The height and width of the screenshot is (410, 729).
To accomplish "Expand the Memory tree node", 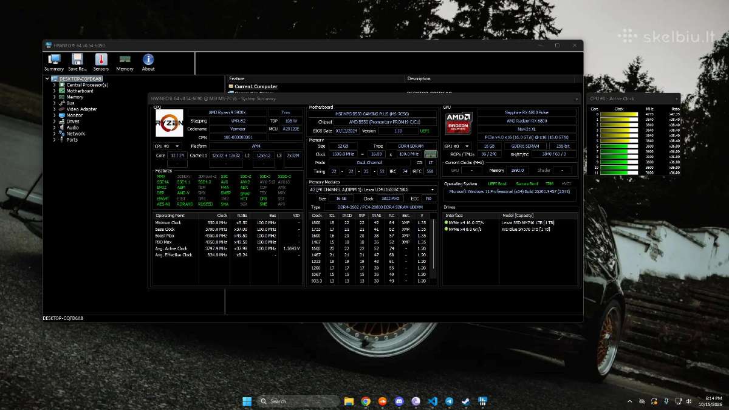I will 54,97.
